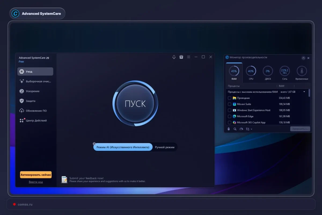Screen dimensions: 322x215
Task: Minimize the Advanced SystemCare window
Action: tap(196, 57)
